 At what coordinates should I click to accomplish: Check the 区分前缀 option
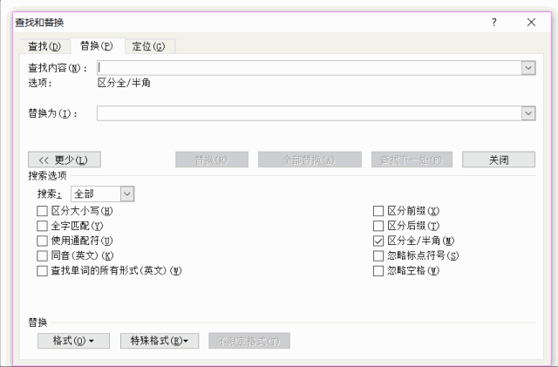click(x=378, y=211)
